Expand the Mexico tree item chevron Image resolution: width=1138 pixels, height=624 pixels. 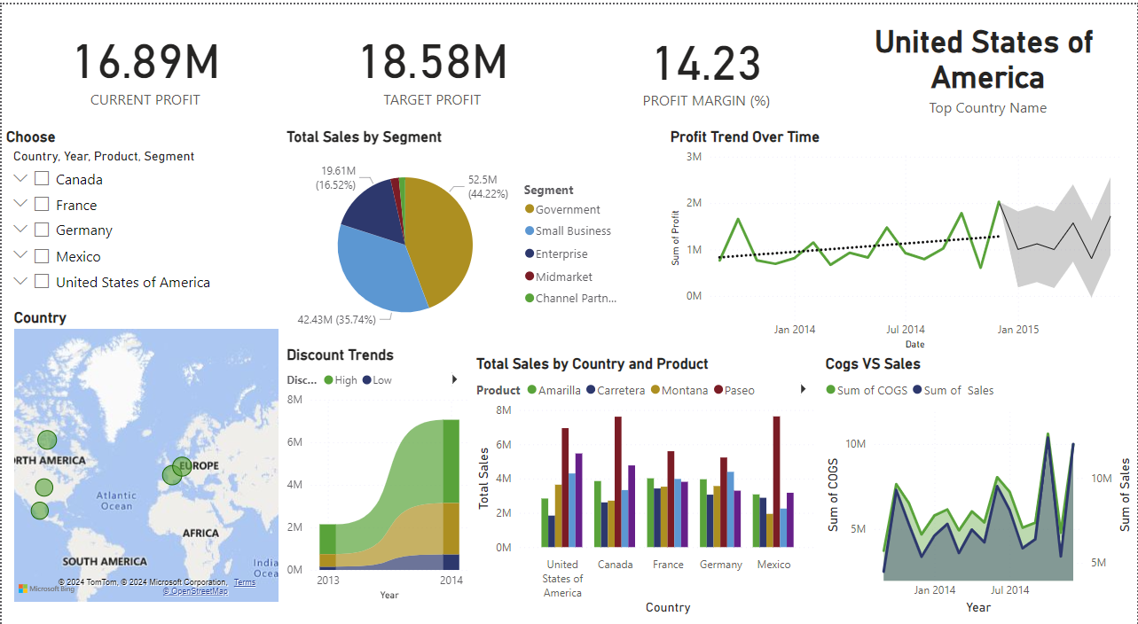click(x=20, y=256)
